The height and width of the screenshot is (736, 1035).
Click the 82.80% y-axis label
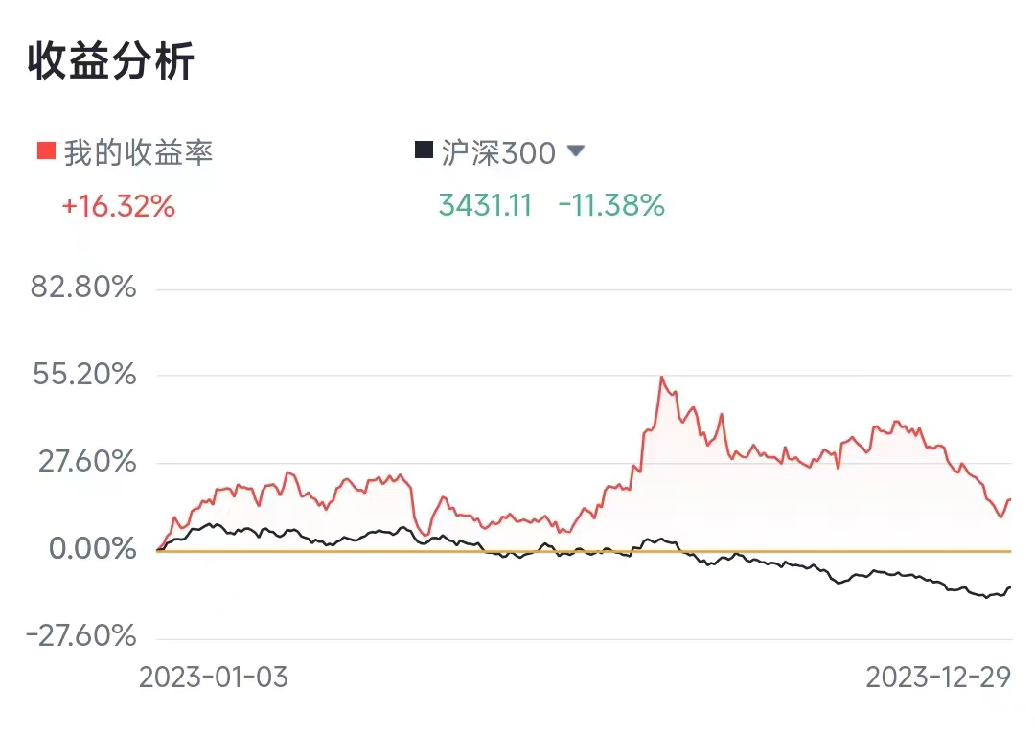point(83,287)
